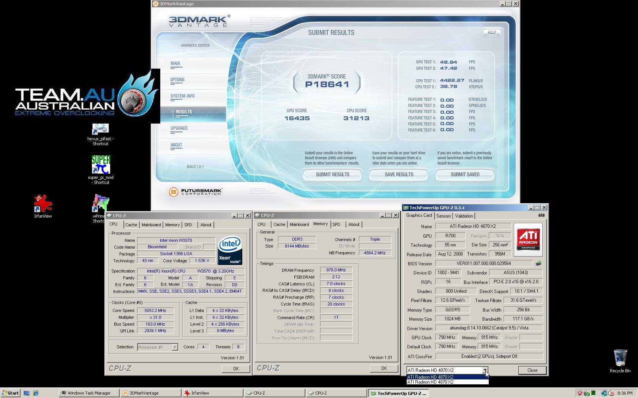Click the 3DMark Vantage logo

point(199,21)
